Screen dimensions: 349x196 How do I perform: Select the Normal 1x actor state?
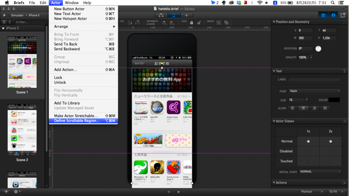(308, 141)
